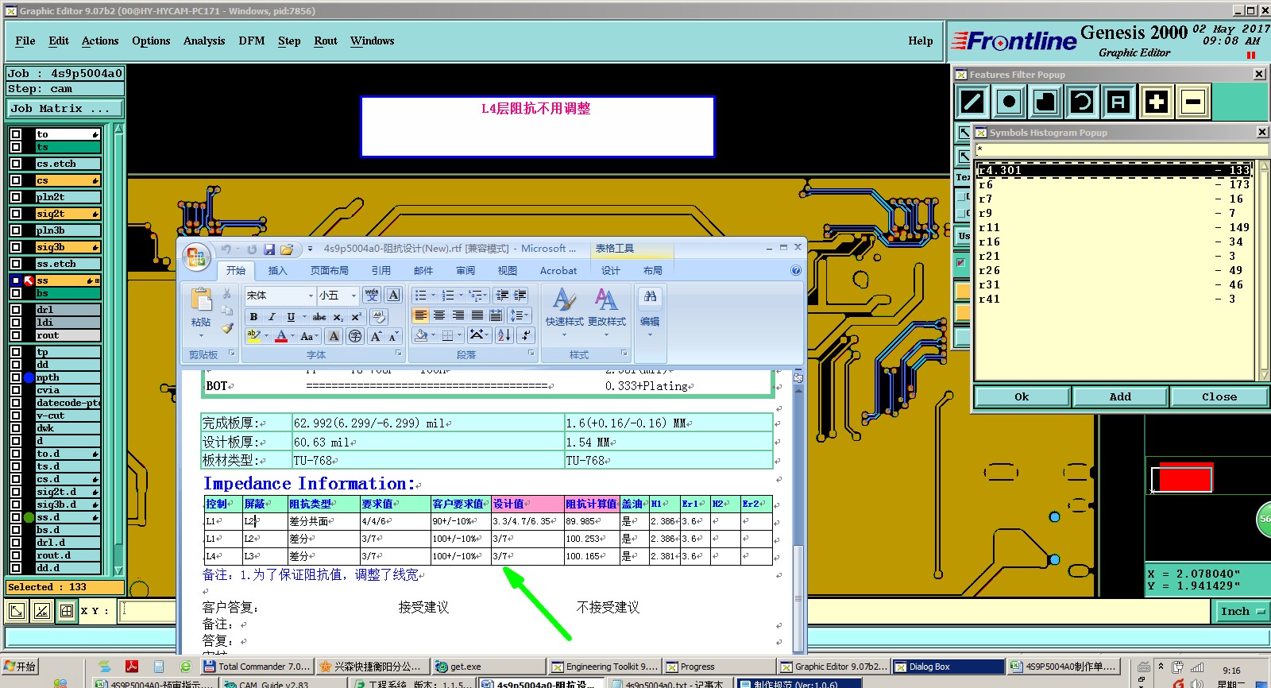Toggle checkbox for layer v-cut

coord(16,416)
